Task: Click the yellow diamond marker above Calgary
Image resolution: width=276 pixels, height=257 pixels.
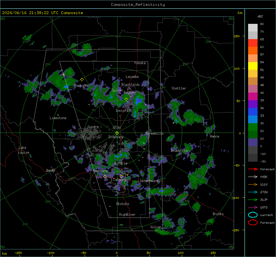Action: [121, 176]
